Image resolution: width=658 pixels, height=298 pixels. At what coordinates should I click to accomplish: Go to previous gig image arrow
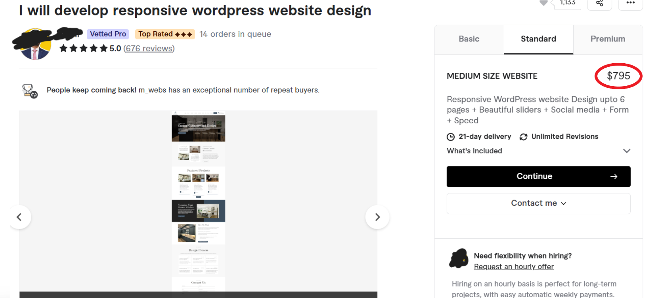19,217
